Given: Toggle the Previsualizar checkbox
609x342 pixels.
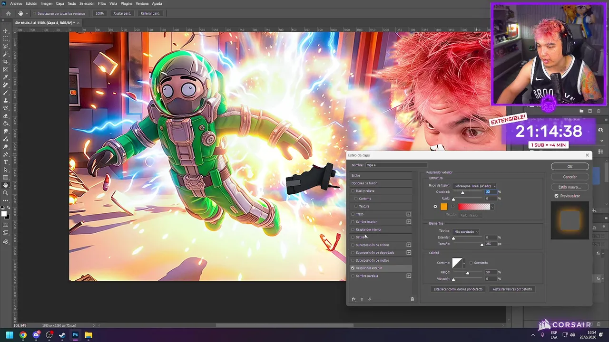Looking at the screenshot, I should pos(556,196).
